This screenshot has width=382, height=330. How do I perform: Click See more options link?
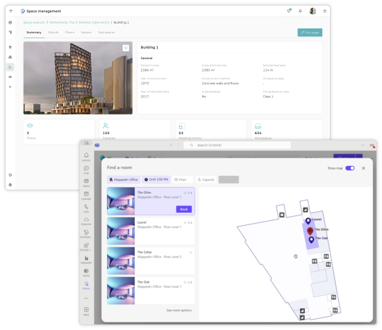pos(179,311)
